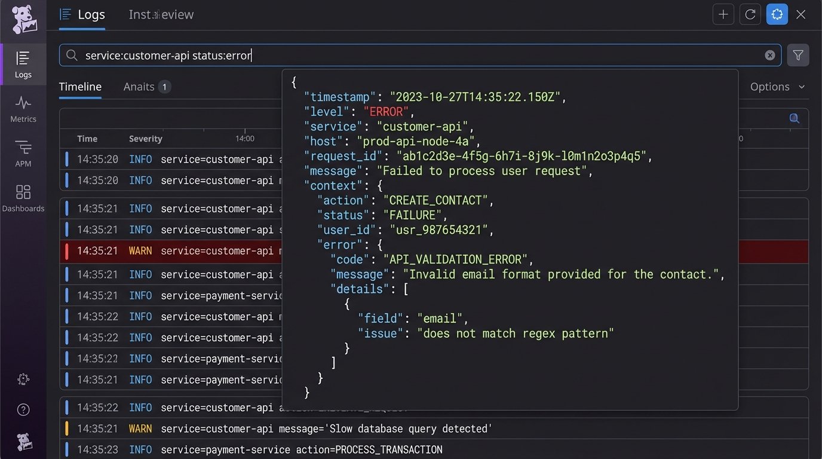
Task: Click the highlighted settings gear in the top bar
Action: [777, 14]
